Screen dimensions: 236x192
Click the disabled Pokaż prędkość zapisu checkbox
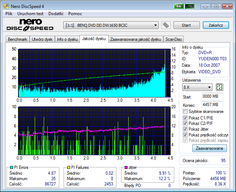pos(185,140)
